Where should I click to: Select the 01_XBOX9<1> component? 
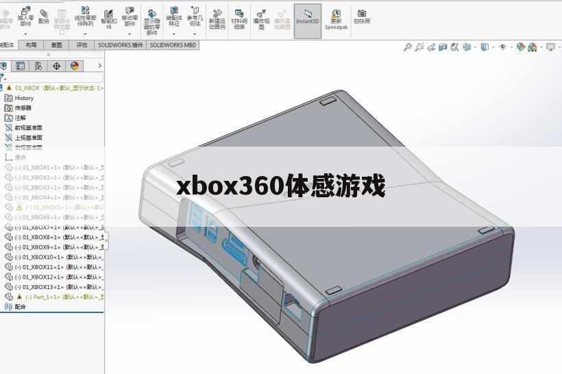click(x=54, y=247)
